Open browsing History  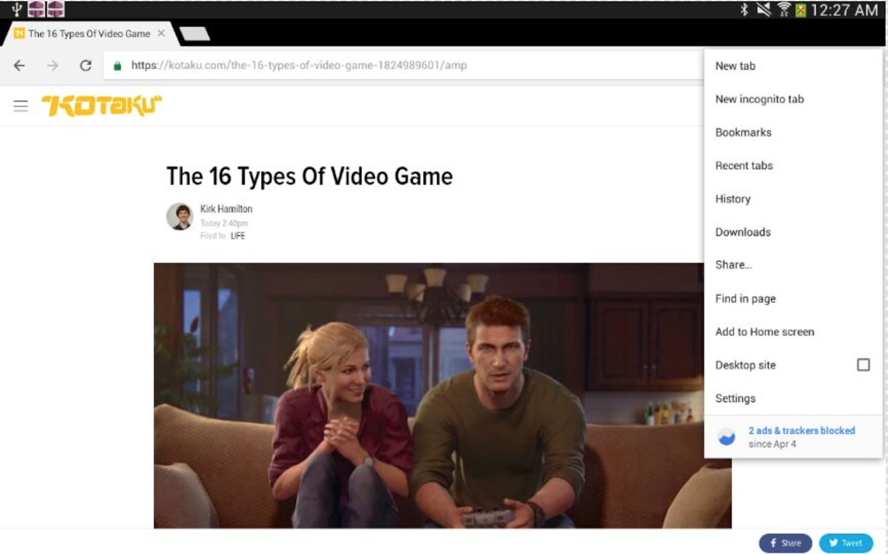point(733,199)
